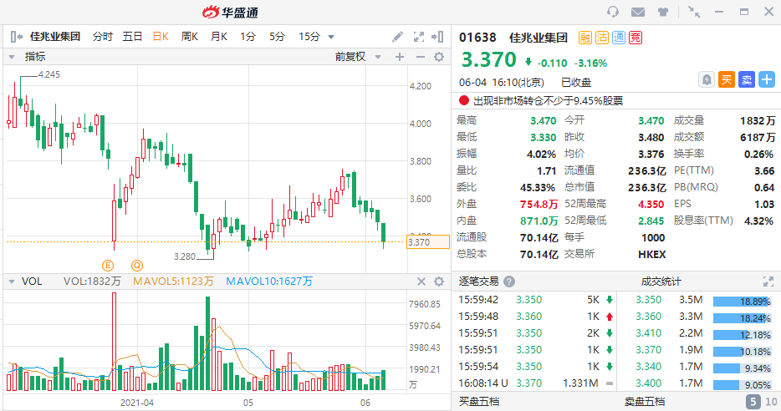Click 15:59:48 trade row with red arrow

pos(536,317)
